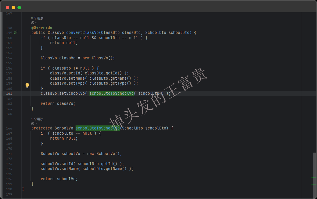Click the "return schoolVo;" statement
This screenshot has width=317, height=199.
click(59, 179)
